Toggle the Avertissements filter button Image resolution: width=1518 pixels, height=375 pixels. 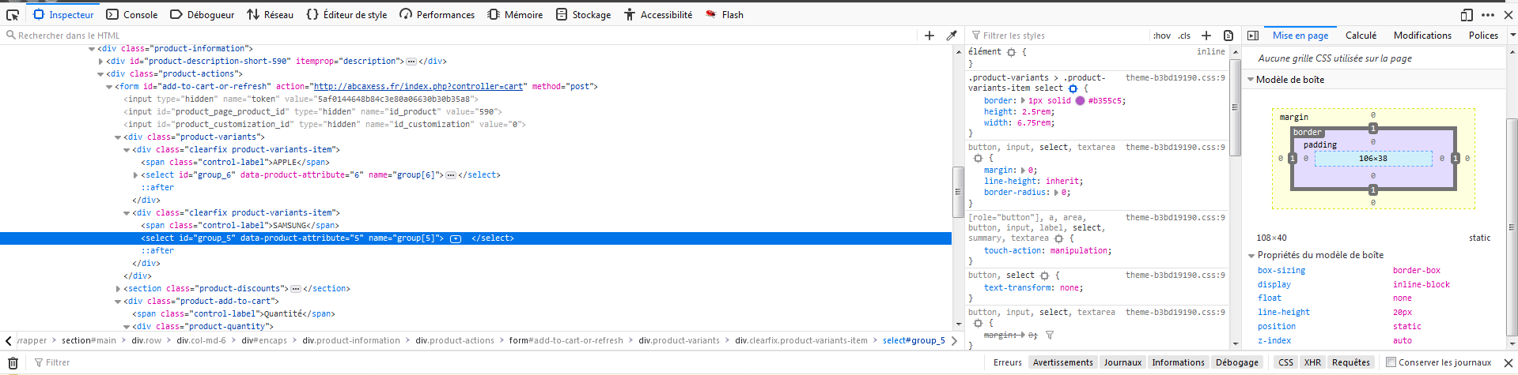pos(1062,363)
